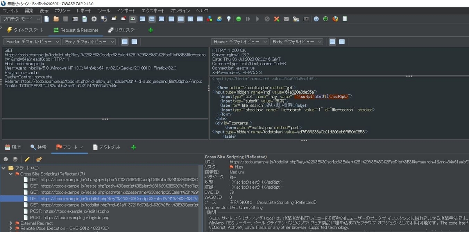
Task: Open the ヘルプ menu
Action: click(202, 11)
